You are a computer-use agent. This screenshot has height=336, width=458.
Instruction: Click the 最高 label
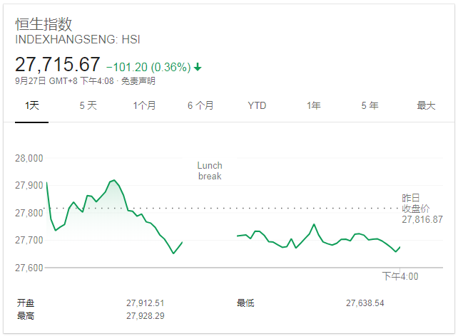coord(26,316)
